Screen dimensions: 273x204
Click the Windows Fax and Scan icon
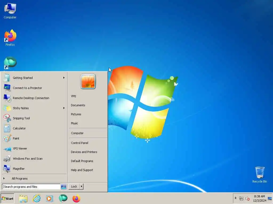point(7,159)
